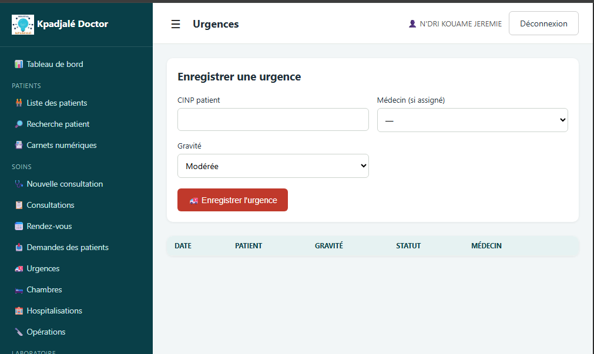Click the Tableau de bord chart icon
This screenshot has width=594, height=354.
(19, 64)
